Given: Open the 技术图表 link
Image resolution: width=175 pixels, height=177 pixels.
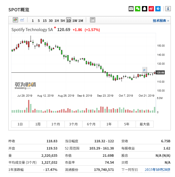Looking at the screenshot, I should click(x=161, y=21).
